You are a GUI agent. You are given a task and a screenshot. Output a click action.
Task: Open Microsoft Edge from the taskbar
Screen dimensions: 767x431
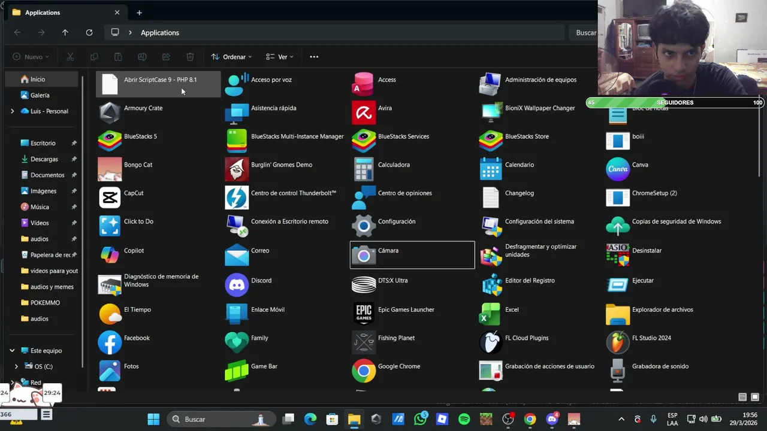click(x=310, y=419)
